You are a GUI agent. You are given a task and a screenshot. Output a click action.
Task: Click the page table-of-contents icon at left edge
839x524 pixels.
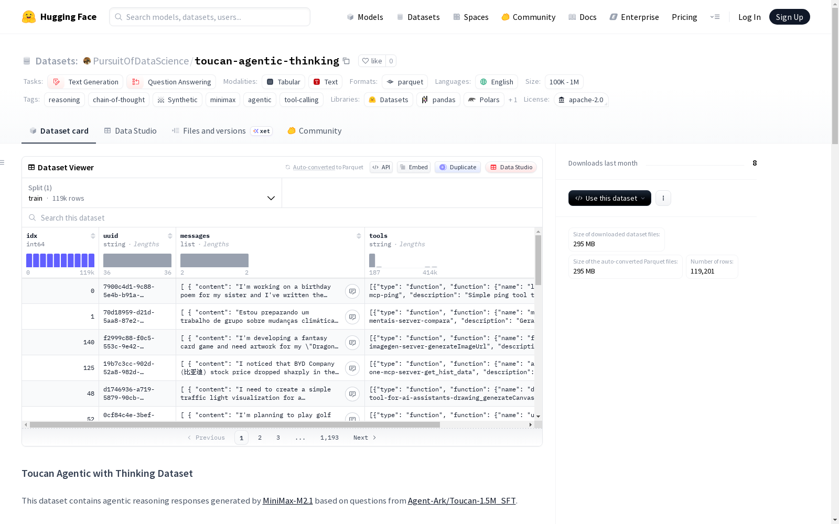[2, 162]
